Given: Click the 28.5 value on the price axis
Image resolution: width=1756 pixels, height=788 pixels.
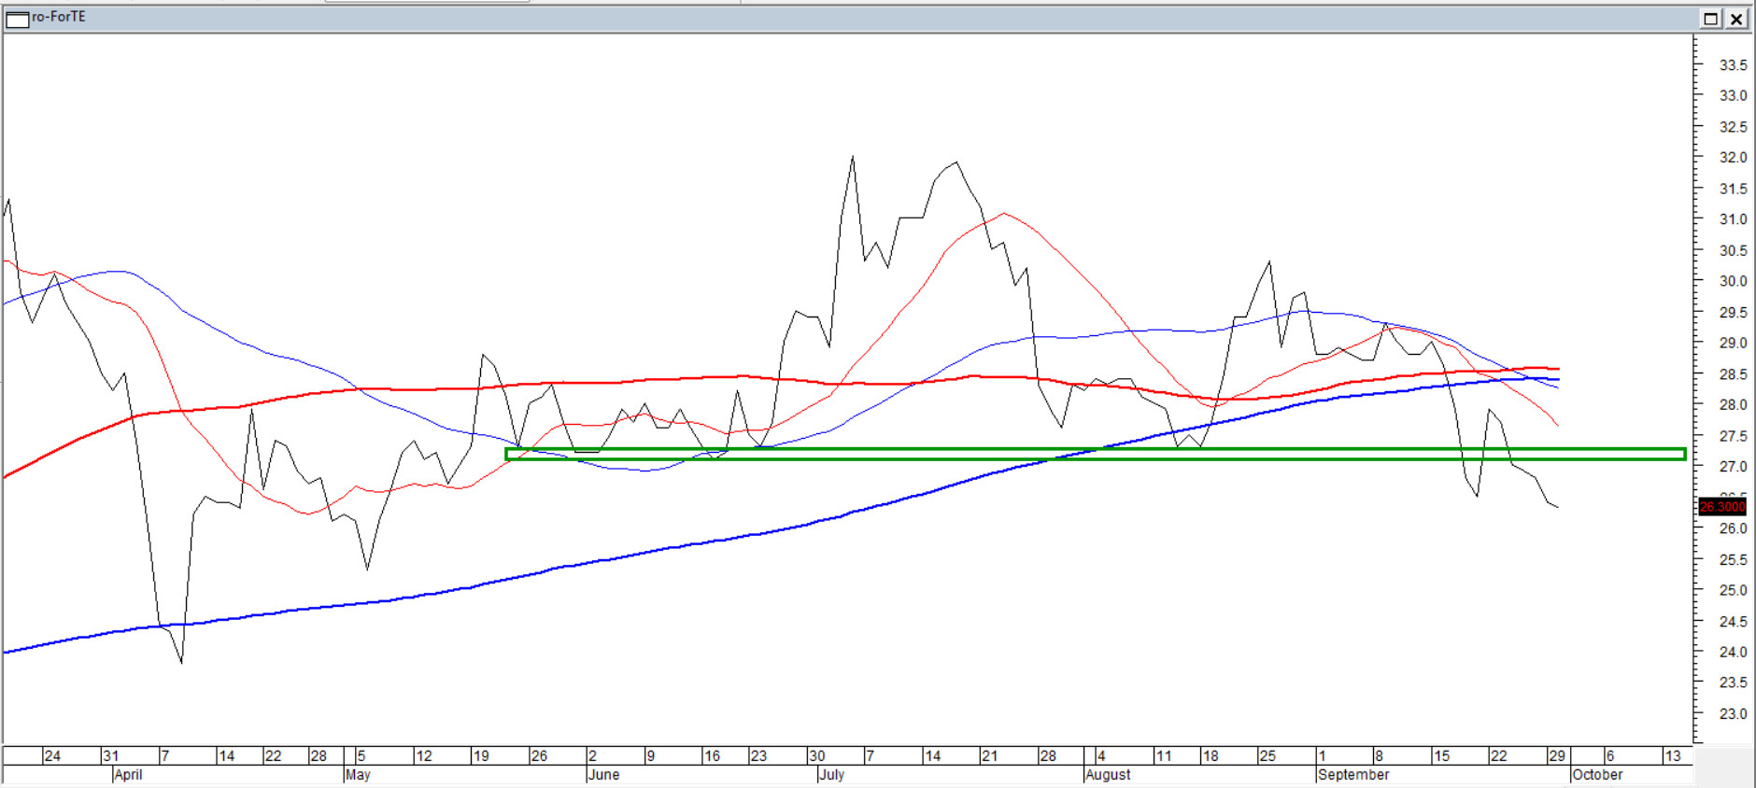Looking at the screenshot, I should (1733, 374).
